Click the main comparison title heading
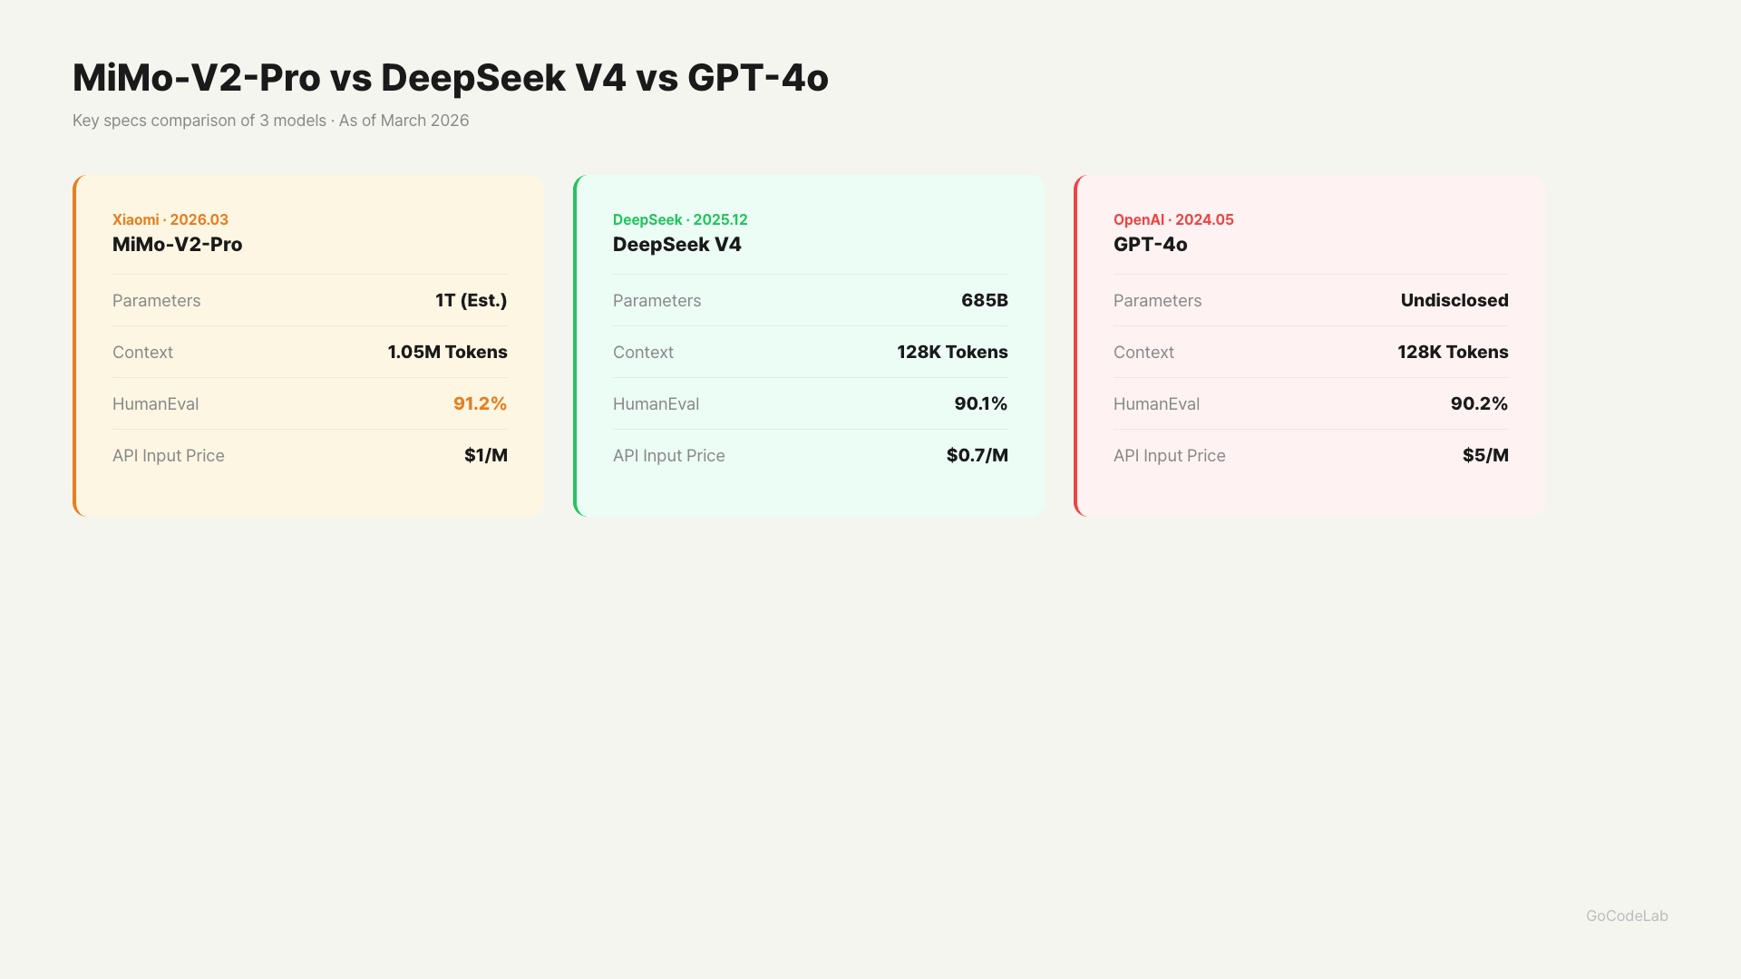This screenshot has width=1741, height=979. (450, 78)
